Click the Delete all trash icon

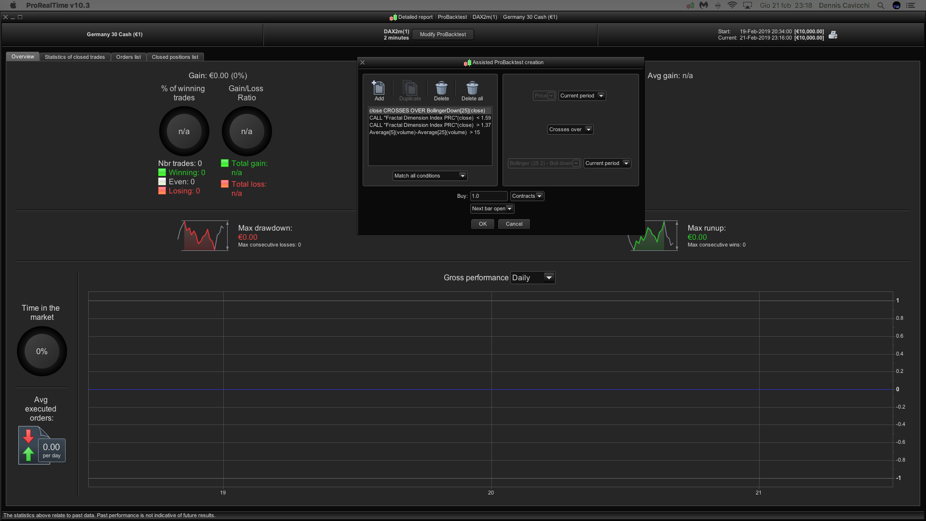point(472,89)
